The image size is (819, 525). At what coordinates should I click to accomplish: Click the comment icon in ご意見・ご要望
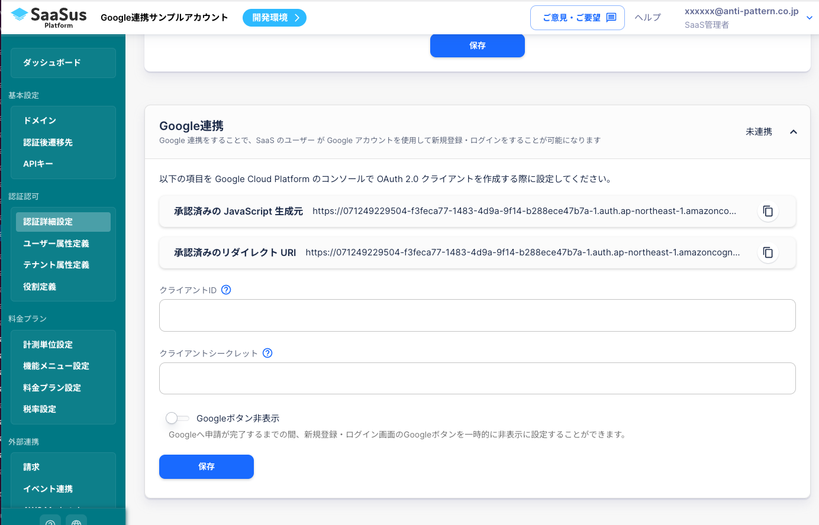coord(611,18)
